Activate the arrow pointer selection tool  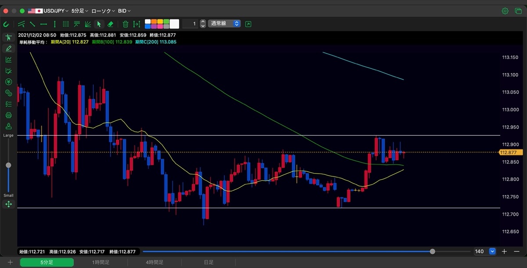pyautogui.click(x=99, y=24)
